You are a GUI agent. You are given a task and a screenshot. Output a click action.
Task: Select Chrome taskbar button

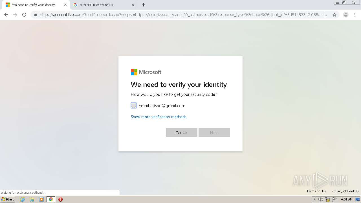point(51,199)
